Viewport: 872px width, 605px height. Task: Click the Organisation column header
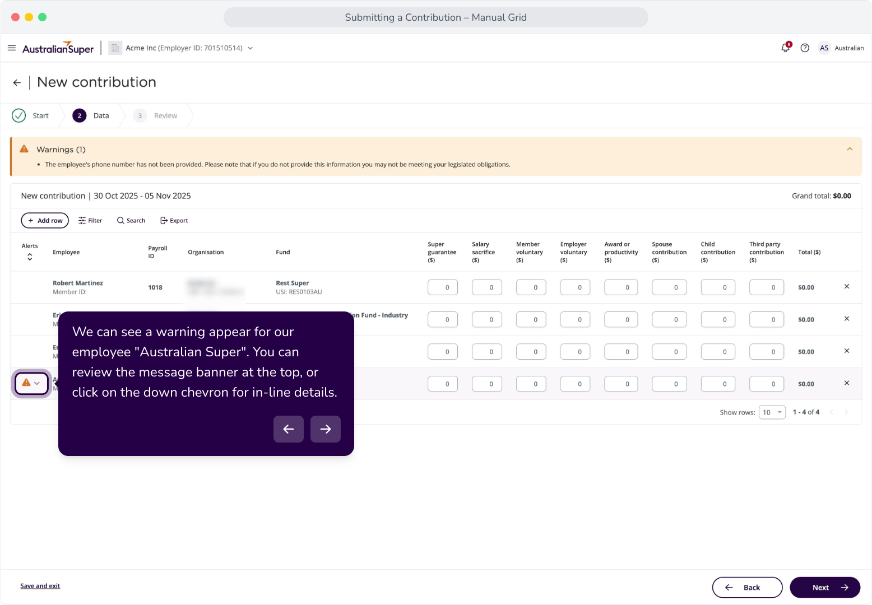tap(206, 252)
